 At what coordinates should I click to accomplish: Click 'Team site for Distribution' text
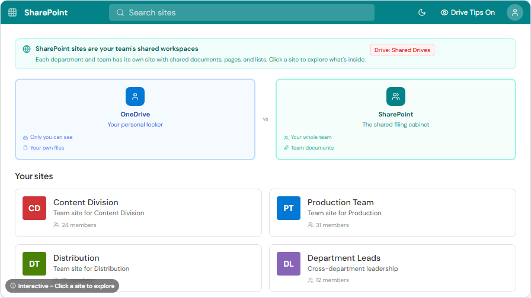pos(91,268)
